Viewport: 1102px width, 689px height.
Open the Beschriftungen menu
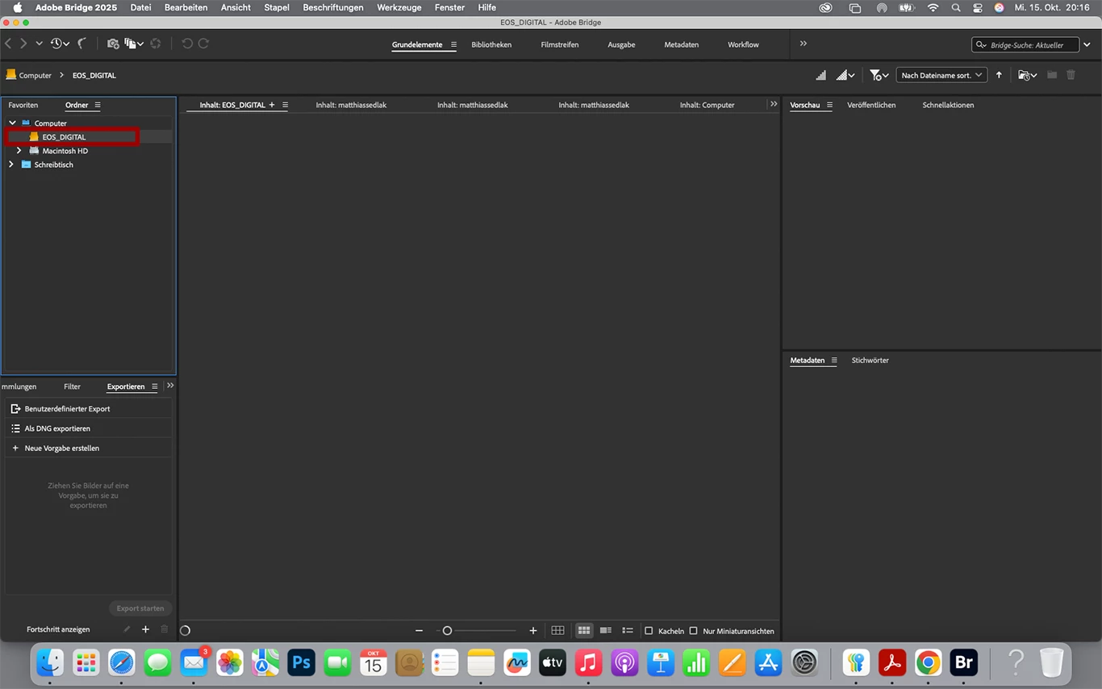point(333,7)
